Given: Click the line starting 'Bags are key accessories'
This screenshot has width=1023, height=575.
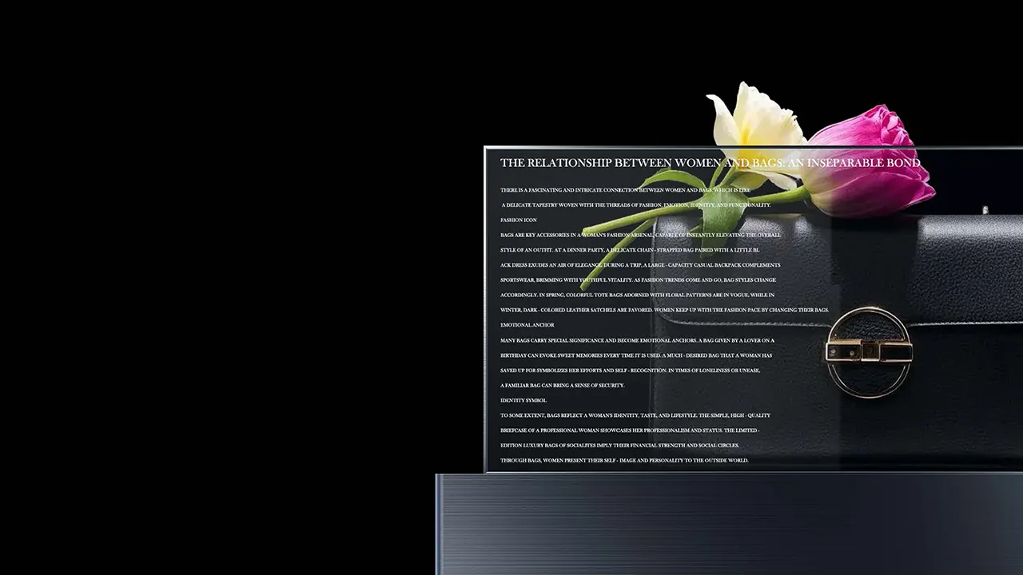Looking at the screenshot, I should [x=640, y=236].
